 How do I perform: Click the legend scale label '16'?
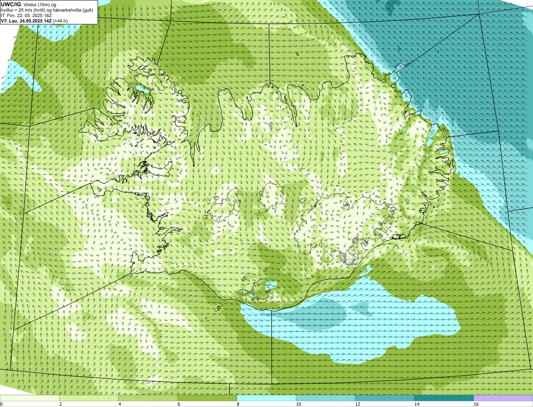click(476, 404)
